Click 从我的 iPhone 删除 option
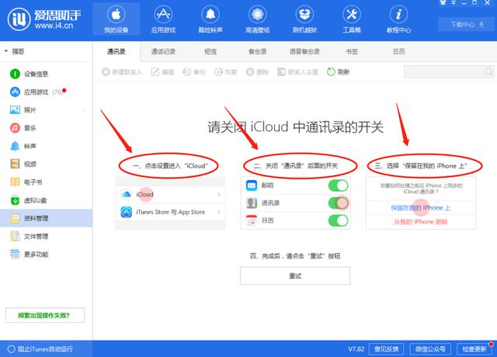This screenshot has width=497, height=357. point(421,222)
